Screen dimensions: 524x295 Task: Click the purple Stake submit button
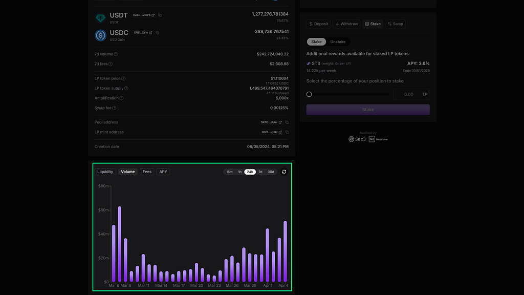pos(368,110)
